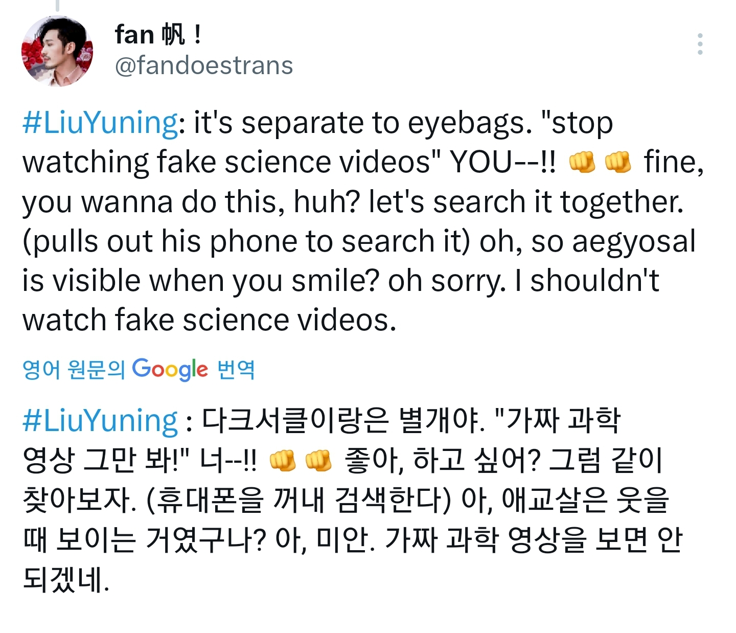Open the @fandoestrans handle
Viewport: 736px width, 633px height.
[204, 65]
